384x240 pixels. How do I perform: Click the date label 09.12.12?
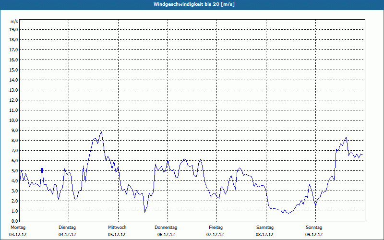tap(314, 235)
